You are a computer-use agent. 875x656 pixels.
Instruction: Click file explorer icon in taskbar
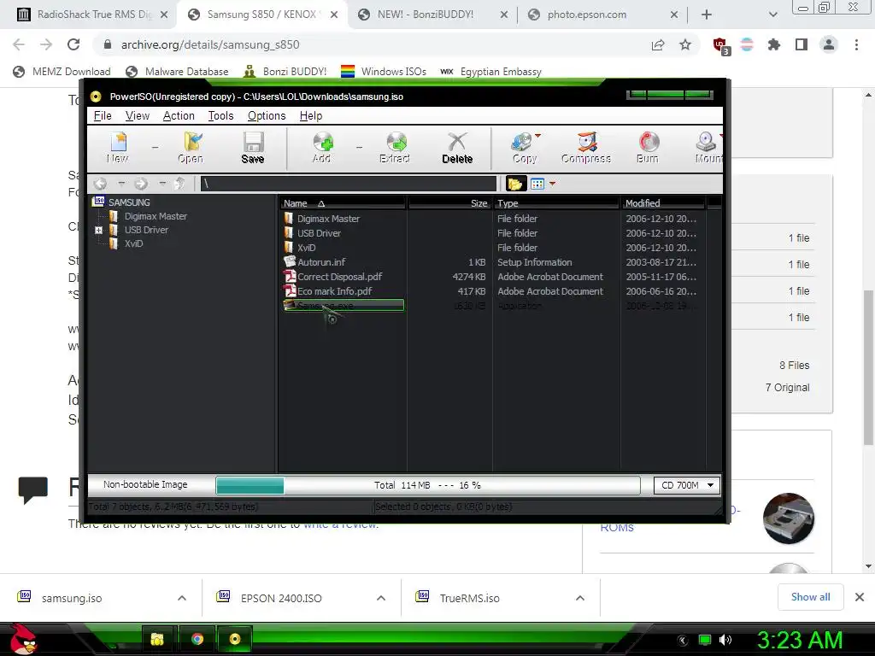click(x=158, y=639)
